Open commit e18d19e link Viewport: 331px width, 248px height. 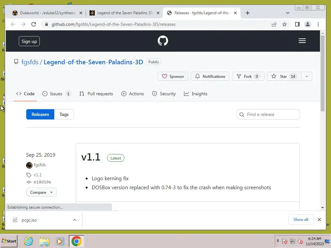tap(42, 182)
